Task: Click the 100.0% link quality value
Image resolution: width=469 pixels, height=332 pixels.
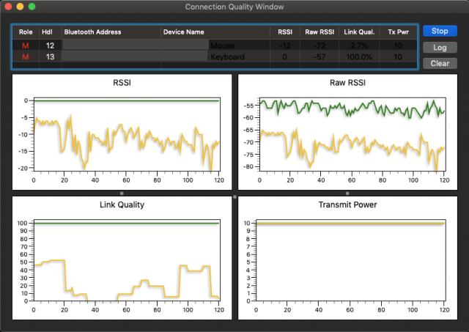Action: click(359, 57)
